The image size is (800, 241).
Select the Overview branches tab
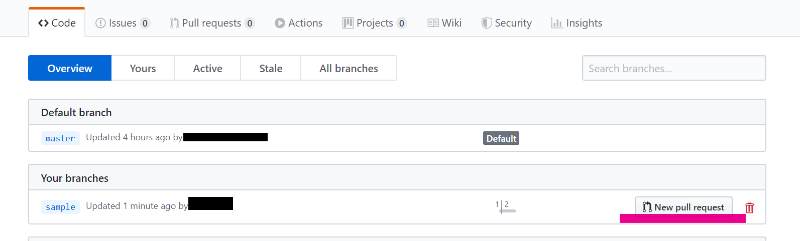[x=70, y=68]
